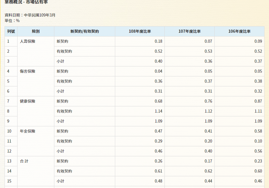The height and width of the screenshot is (188, 269).
Task: Click 有效契約 in row 8
Action: [x=64, y=111]
